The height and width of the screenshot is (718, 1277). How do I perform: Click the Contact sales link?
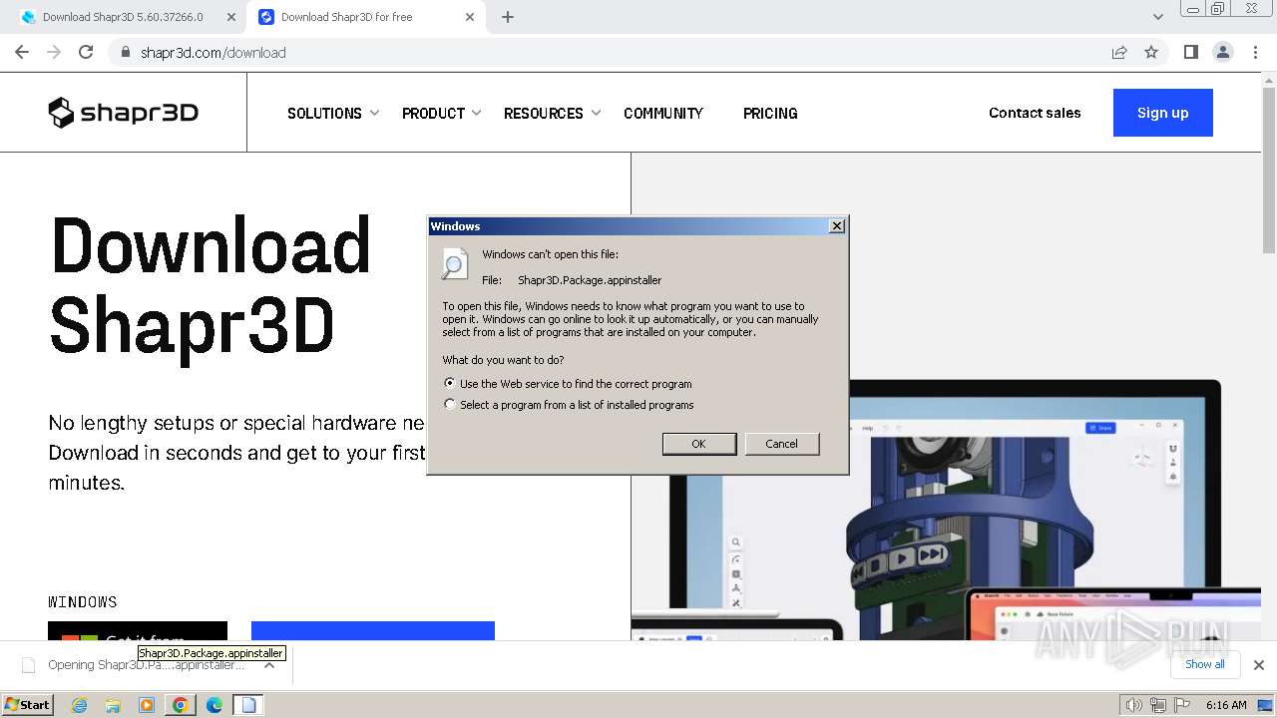1035,113
